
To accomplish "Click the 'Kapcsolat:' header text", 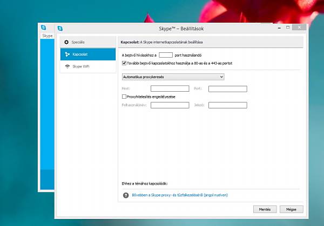I will [130, 42].
